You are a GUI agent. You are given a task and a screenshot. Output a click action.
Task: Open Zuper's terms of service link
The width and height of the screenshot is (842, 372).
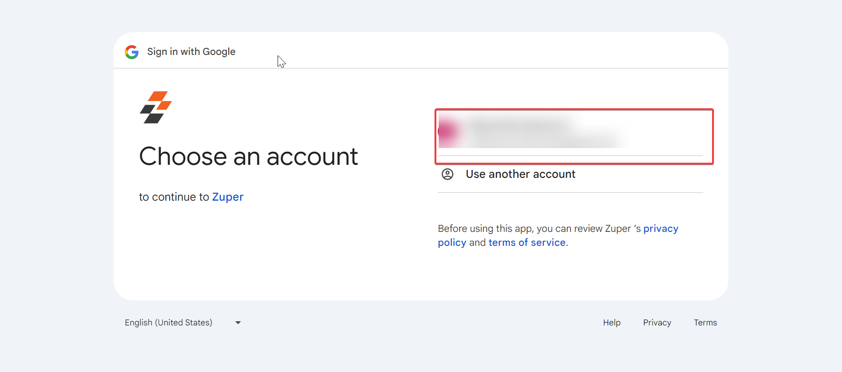point(527,243)
